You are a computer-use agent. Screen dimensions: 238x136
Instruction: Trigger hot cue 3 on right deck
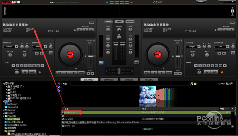(x=232, y=30)
